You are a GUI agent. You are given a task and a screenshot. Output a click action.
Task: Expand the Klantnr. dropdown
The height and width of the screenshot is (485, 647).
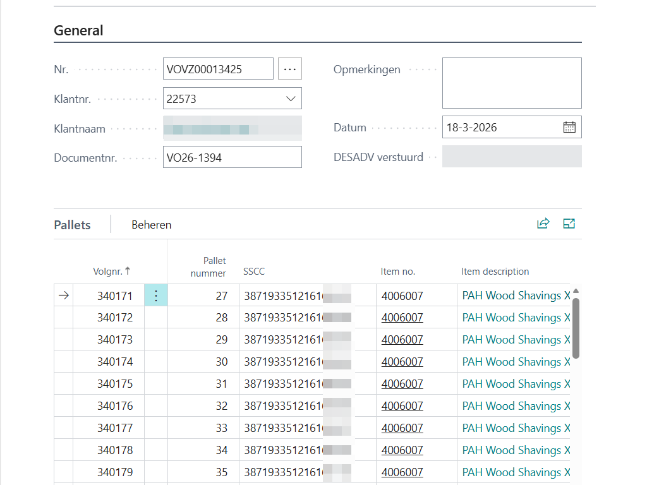point(291,99)
